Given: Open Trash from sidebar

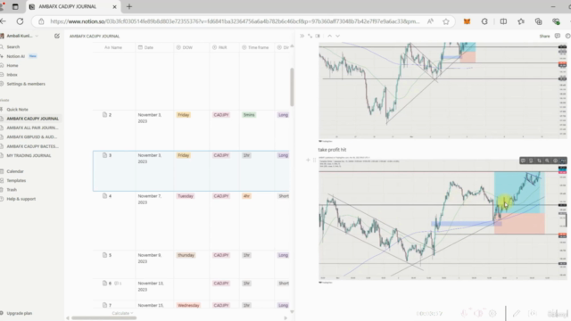Looking at the screenshot, I should (x=12, y=190).
